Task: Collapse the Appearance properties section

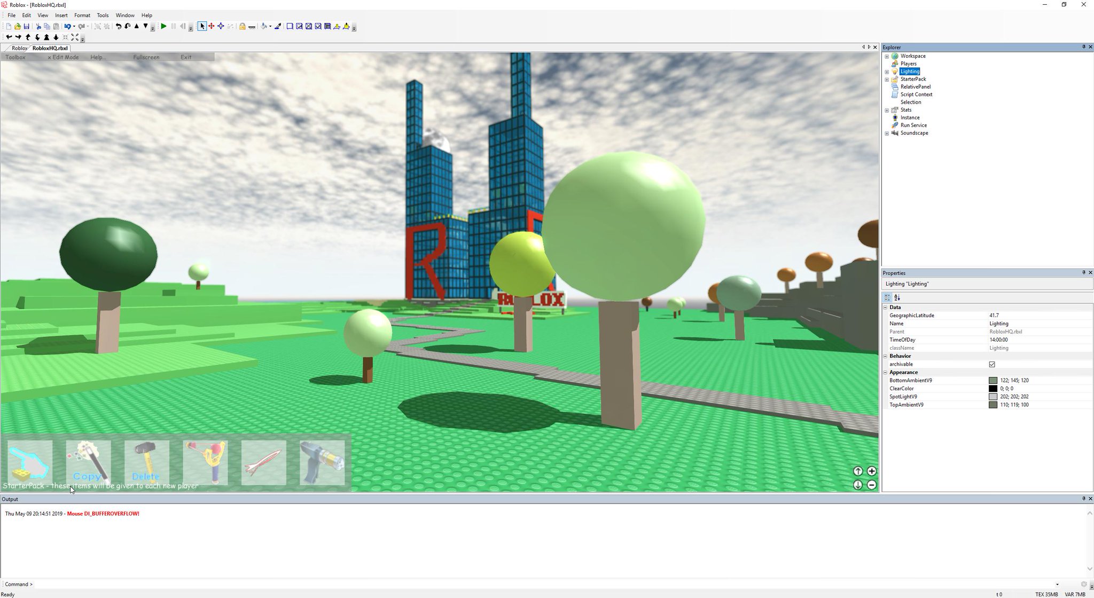Action: tap(885, 372)
